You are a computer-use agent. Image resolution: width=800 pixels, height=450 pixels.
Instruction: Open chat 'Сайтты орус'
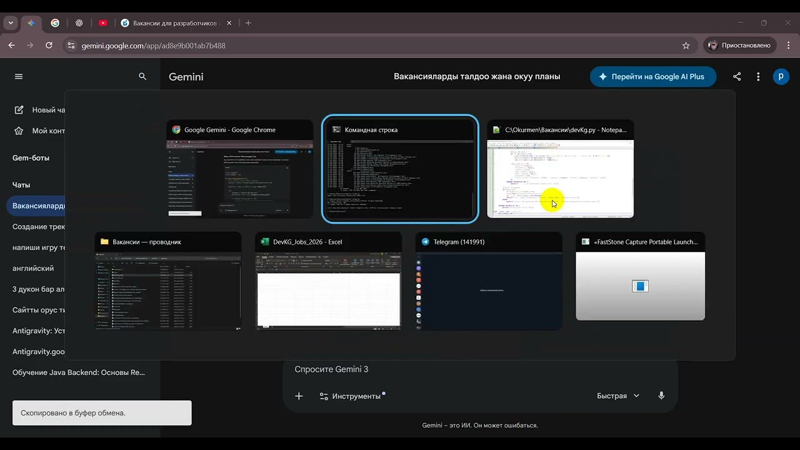tap(39, 310)
